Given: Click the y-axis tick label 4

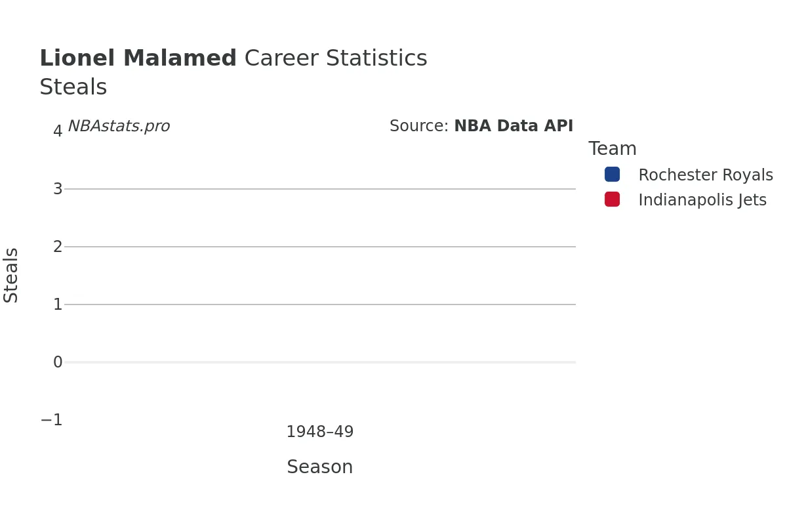Looking at the screenshot, I should tap(58, 131).
